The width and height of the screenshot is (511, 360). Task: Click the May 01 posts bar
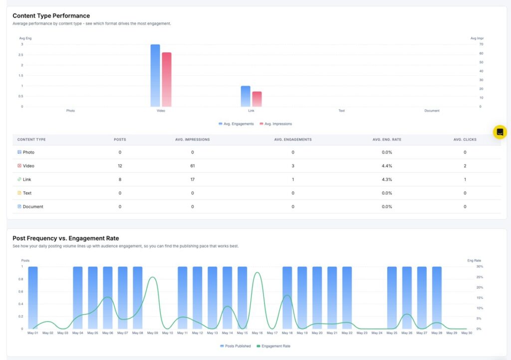click(33, 298)
